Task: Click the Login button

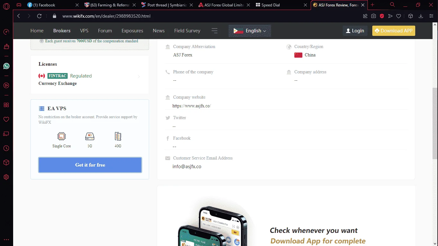Action: coord(355,31)
